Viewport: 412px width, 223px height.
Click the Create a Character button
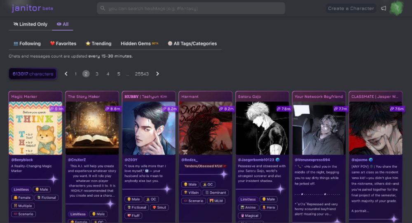tap(351, 8)
